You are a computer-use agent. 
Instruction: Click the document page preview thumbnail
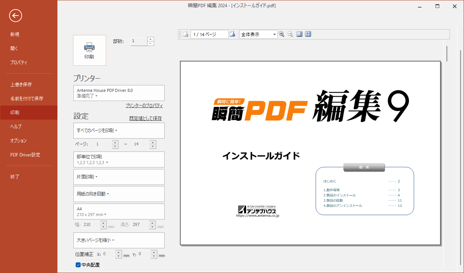310,153
